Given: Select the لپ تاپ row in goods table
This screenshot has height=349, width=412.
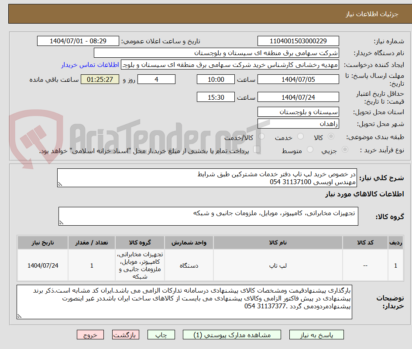Looking at the screenshot, I should [x=278, y=265].
